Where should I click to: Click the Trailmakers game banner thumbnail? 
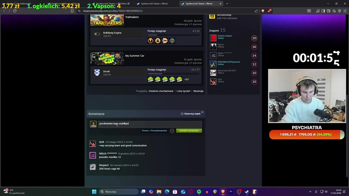(107, 20)
